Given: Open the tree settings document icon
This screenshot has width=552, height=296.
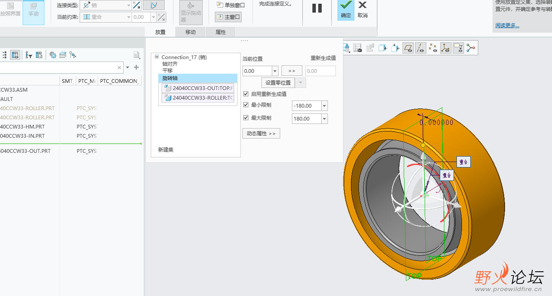Looking at the screenshot, I should click(136, 55).
